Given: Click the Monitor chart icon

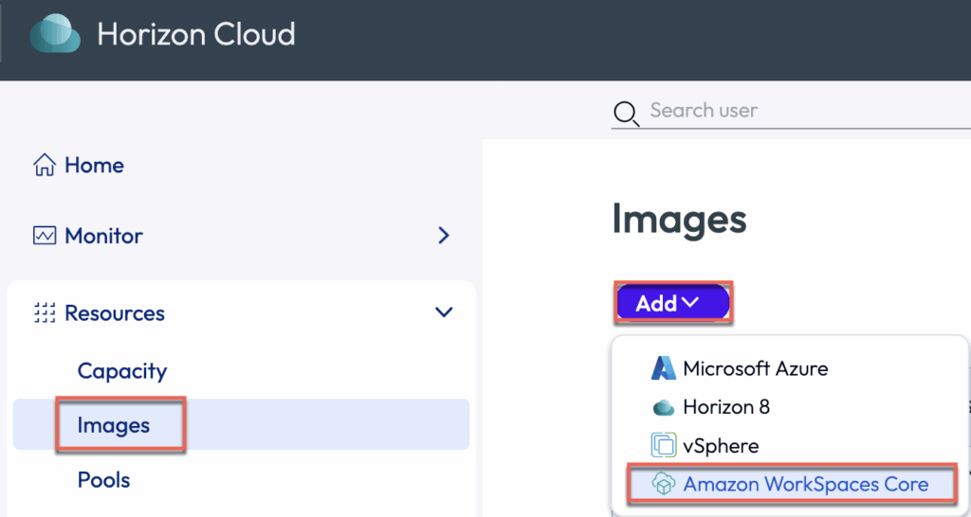Looking at the screenshot, I should (44, 236).
